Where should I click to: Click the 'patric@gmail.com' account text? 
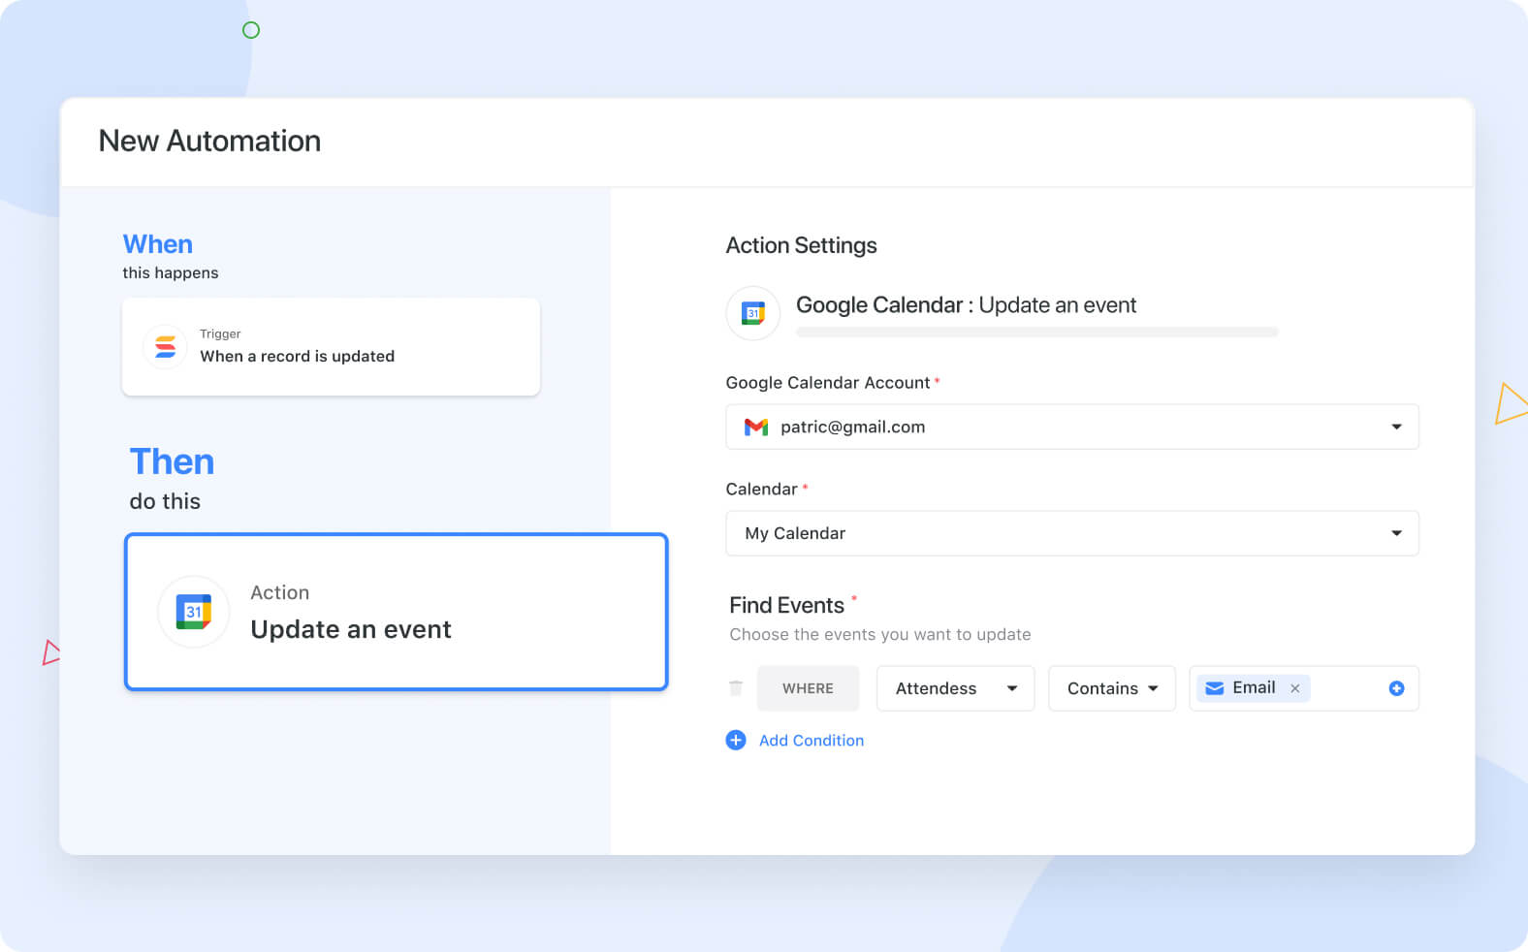(x=852, y=428)
